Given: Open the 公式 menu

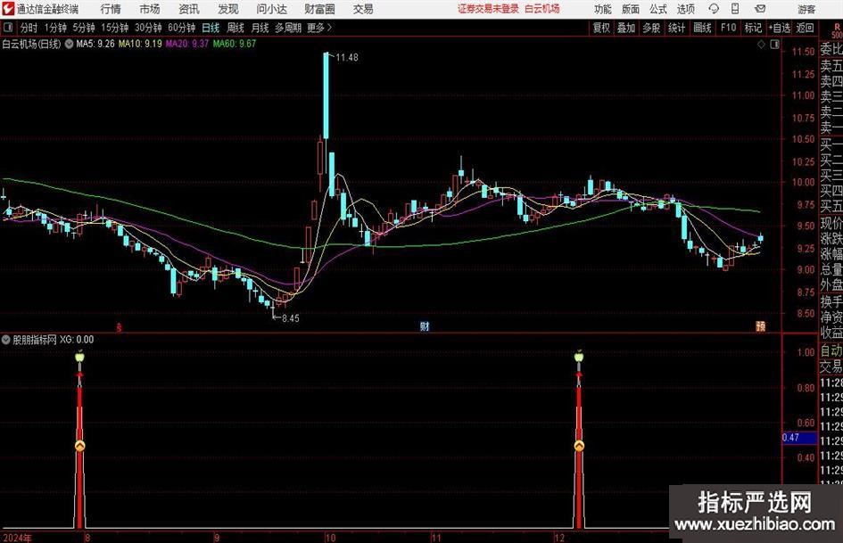Looking at the screenshot, I should (x=658, y=9).
